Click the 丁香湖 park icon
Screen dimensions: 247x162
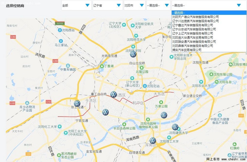102,66
